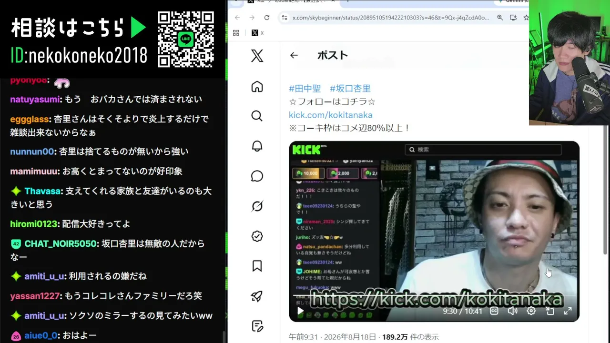Screen dimensions: 610x343
Task: Open the X bookmark in the bookmarks bar
Action: tap(257, 33)
